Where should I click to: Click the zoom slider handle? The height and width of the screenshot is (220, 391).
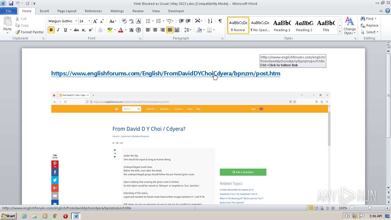click(370, 208)
